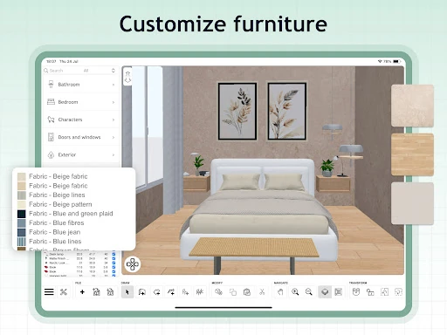Tap the circular navigation pad in 3D view

(133, 264)
